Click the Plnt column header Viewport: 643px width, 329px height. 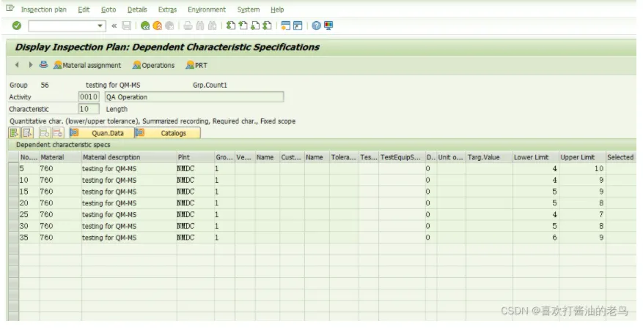pos(195,157)
